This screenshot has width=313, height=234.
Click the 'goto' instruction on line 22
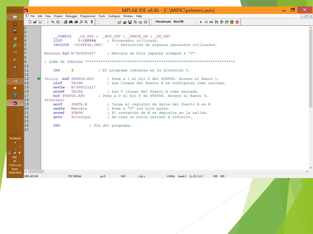(x=58, y=117)
